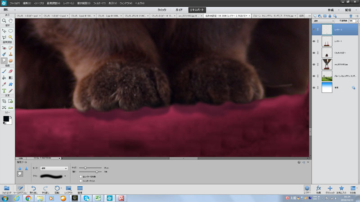The height and width of the screenshot is (202, 360).
Task: Open the layer blend mode dropdown
Action: click(x=324, y=21)
